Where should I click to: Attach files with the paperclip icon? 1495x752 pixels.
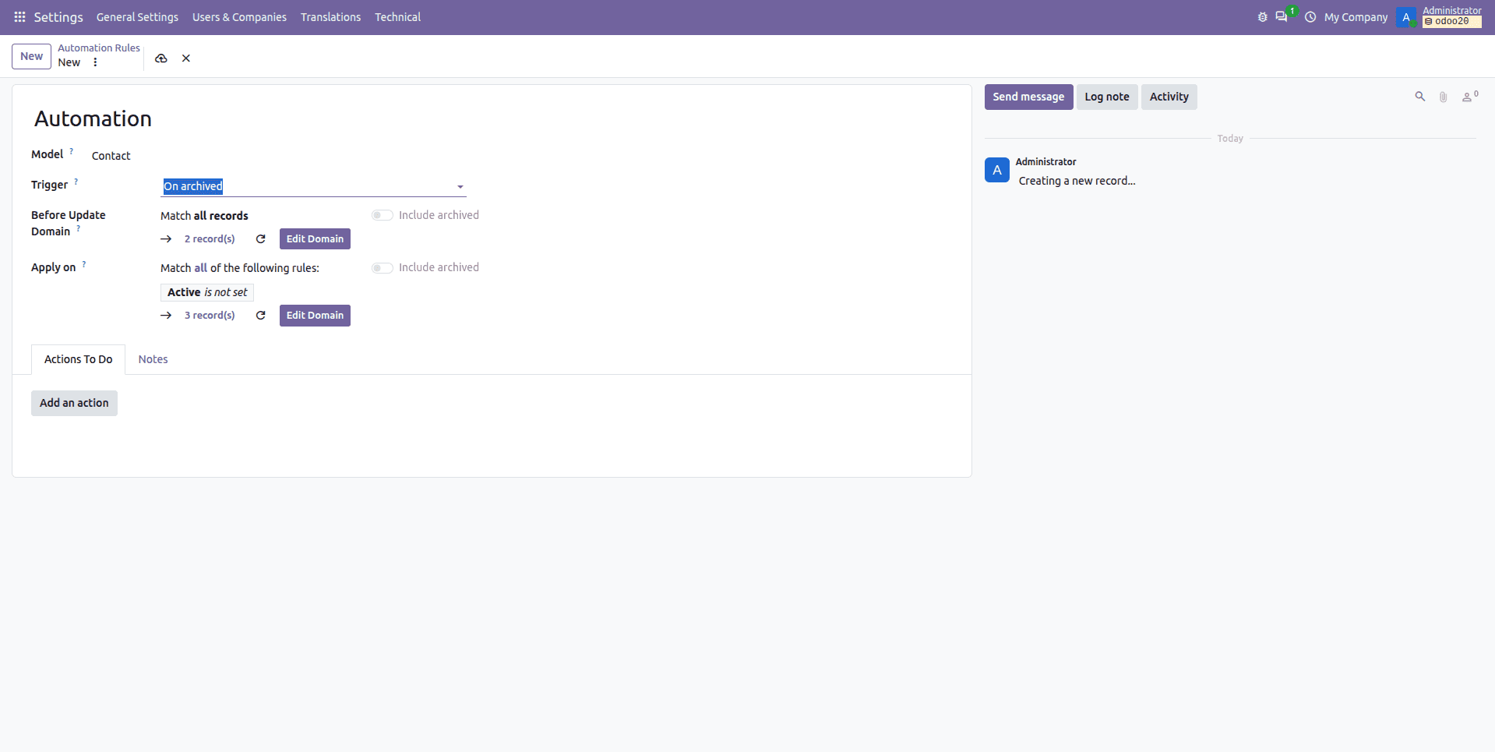1444,97
